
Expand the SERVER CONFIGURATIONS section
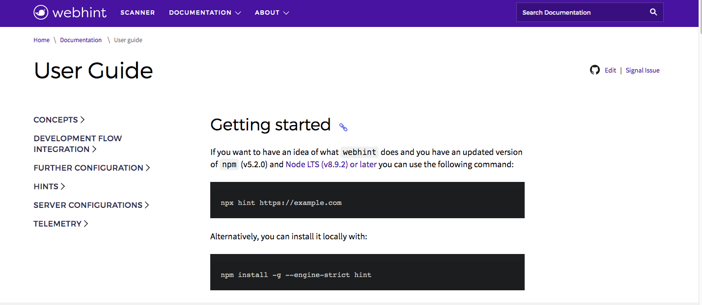point(147,205)
